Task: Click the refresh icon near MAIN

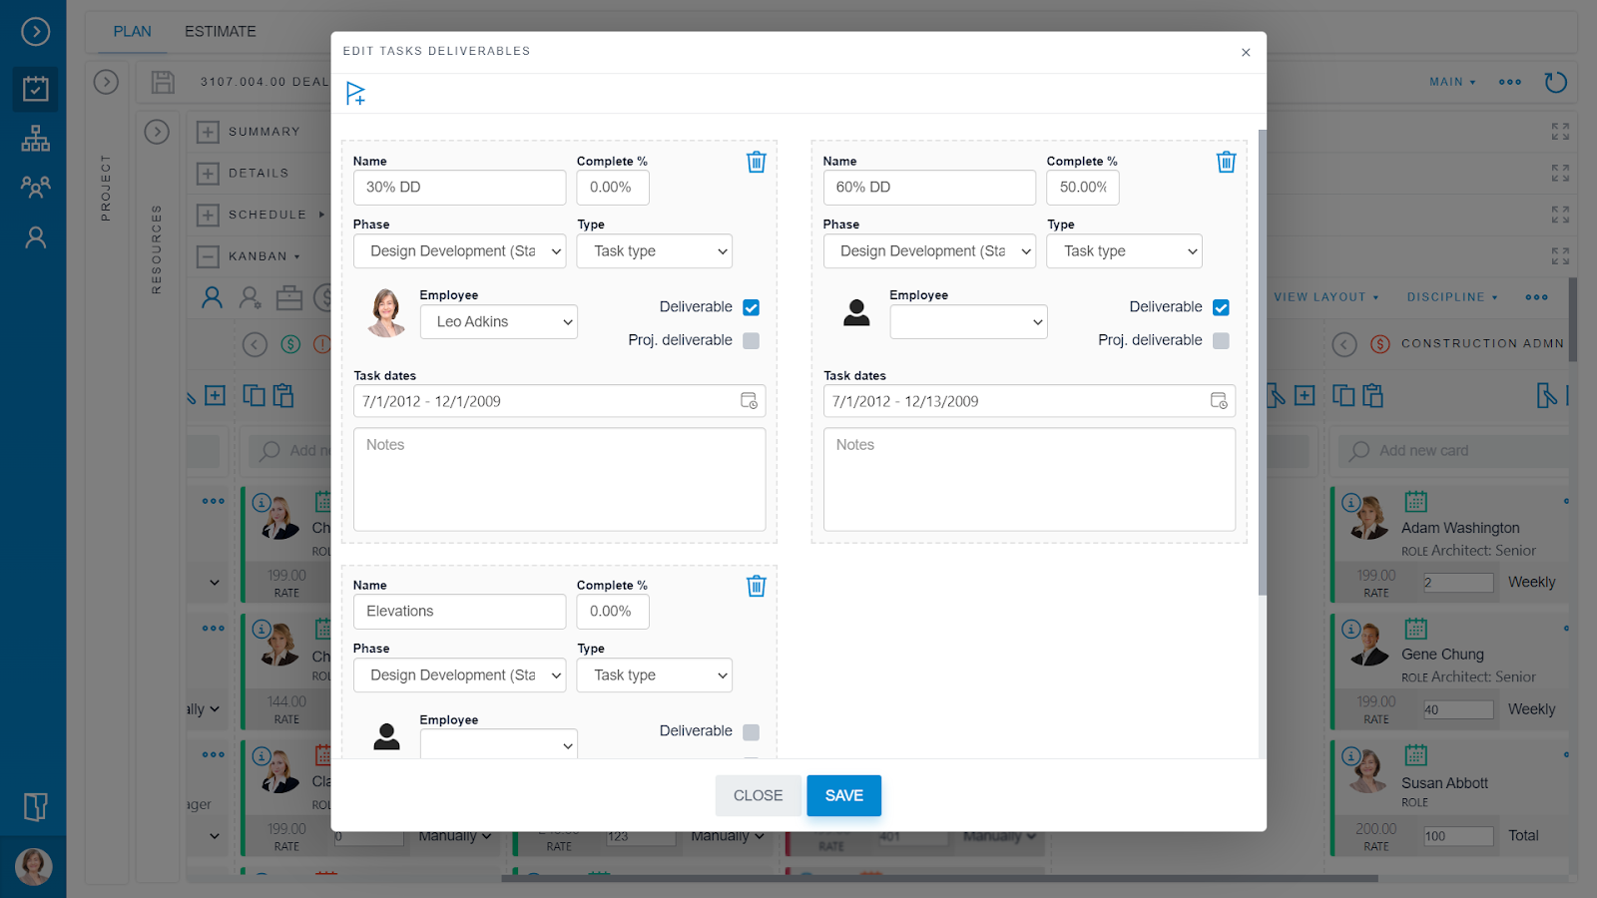Action: (1555, 82)
